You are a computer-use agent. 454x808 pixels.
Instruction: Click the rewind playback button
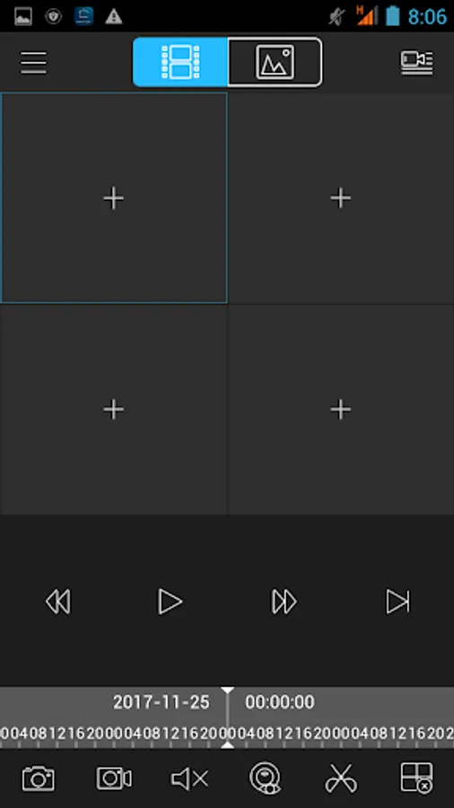57,602
